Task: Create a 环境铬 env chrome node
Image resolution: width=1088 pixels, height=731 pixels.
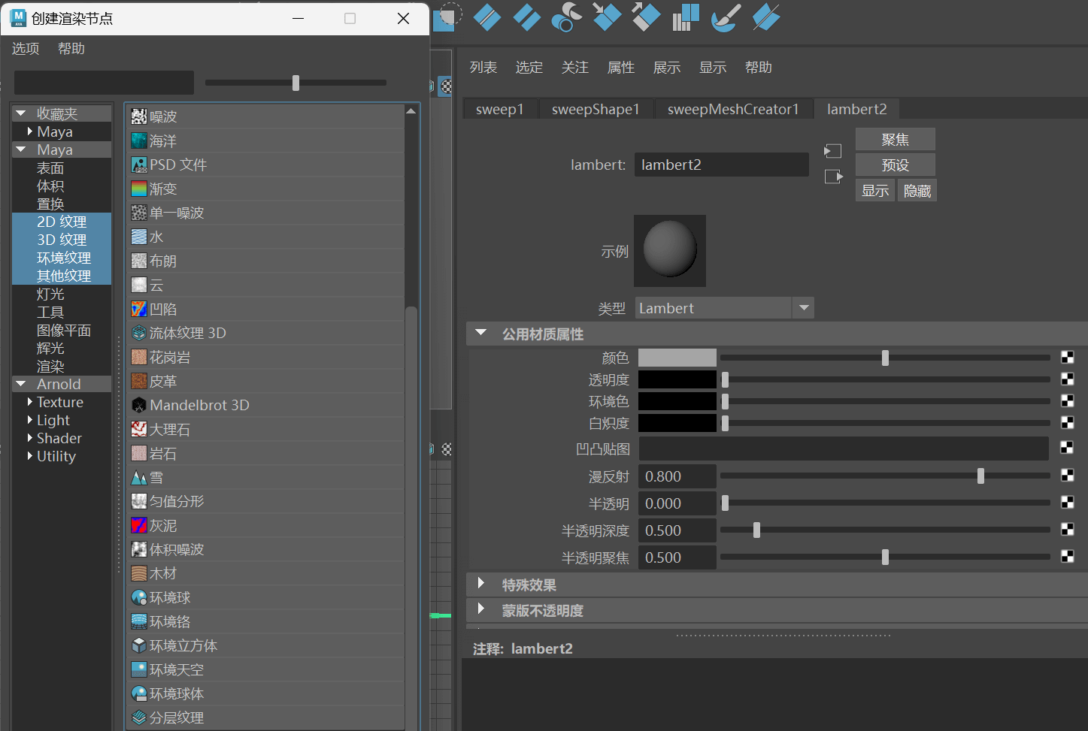Action: click(265, 621)
